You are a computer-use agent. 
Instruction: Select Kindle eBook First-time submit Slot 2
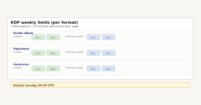pos(109,37)
